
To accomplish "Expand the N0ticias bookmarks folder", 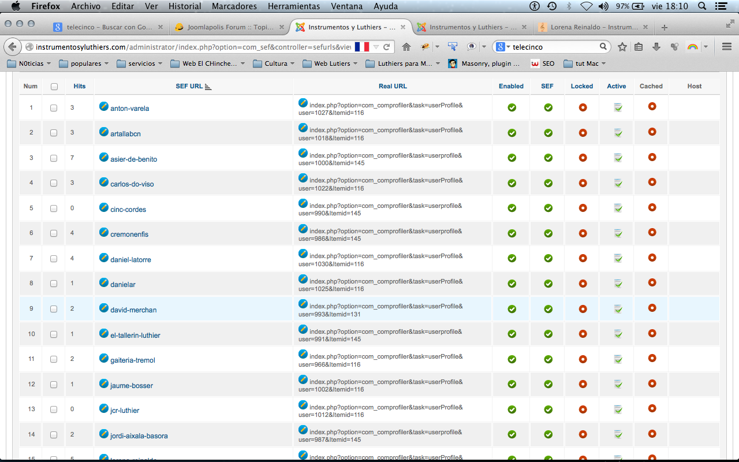I will [29, 64].
